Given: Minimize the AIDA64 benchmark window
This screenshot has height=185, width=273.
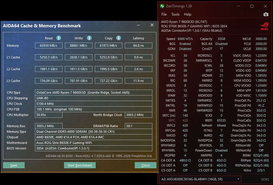Looking at the screenshot, I should pyautogui.click(x=139, y=25).
